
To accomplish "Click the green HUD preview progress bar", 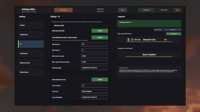I will coord(149,42).
